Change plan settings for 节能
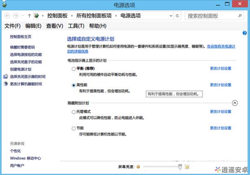250x175 pixels. click(x=220, y=128)
